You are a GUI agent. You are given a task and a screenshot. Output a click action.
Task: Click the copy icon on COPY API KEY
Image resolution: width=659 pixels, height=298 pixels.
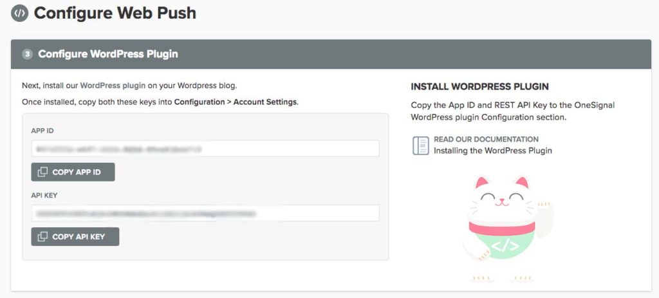click(42, 236)
